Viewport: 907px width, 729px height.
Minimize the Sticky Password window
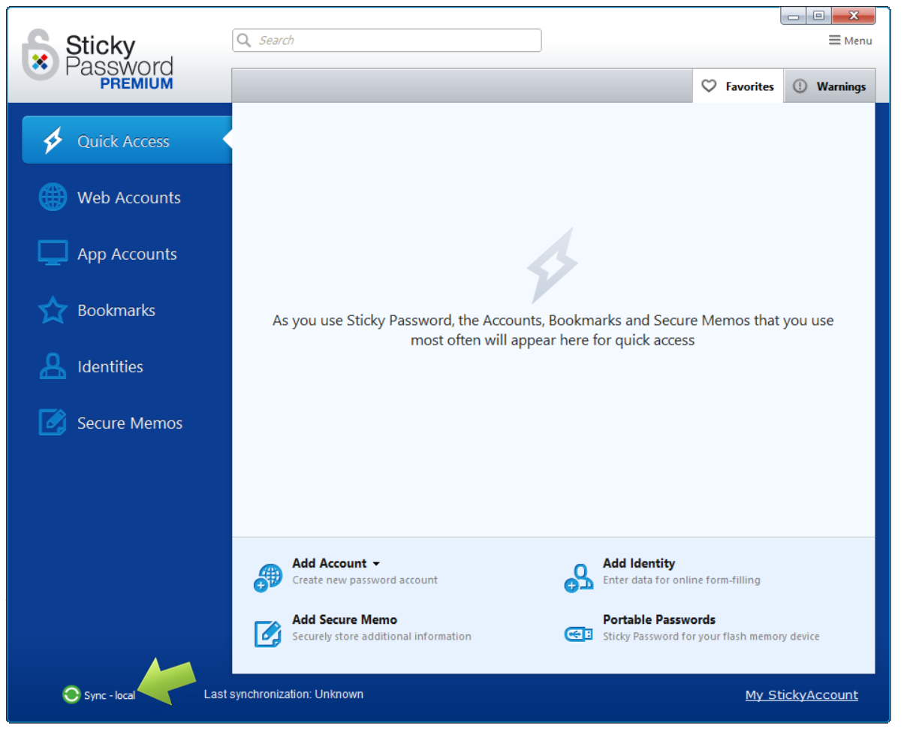coord(794,16)
